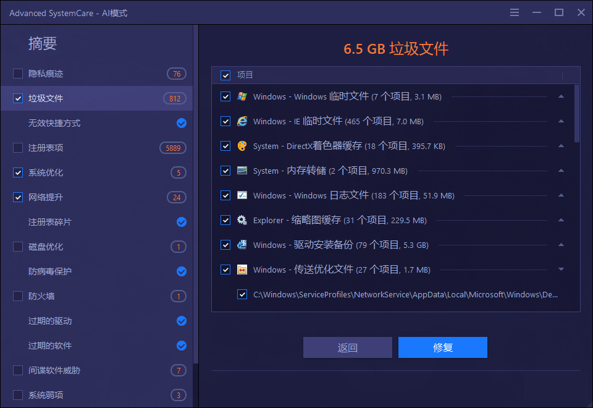593x408 pixels.
Task: Click the DirectX着色器缓存 palette icon
Action: 242,146
